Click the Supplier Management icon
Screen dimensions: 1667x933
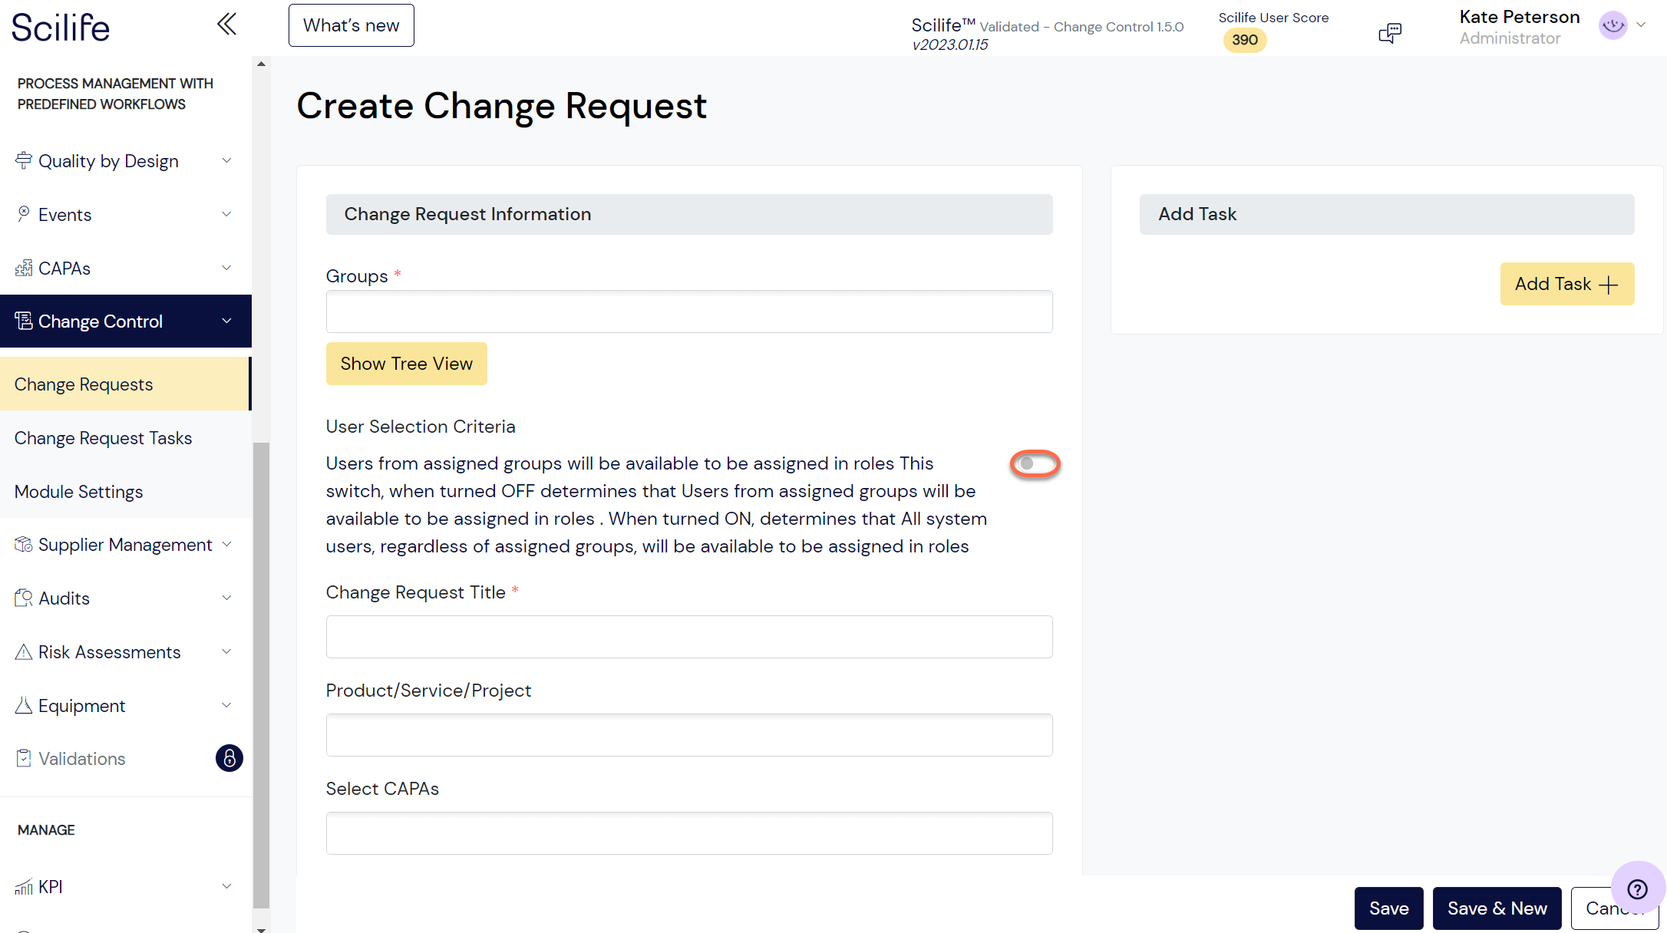click(24, 544)
